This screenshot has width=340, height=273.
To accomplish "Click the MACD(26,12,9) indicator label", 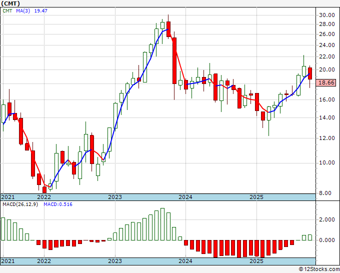I will click(20, 204).
